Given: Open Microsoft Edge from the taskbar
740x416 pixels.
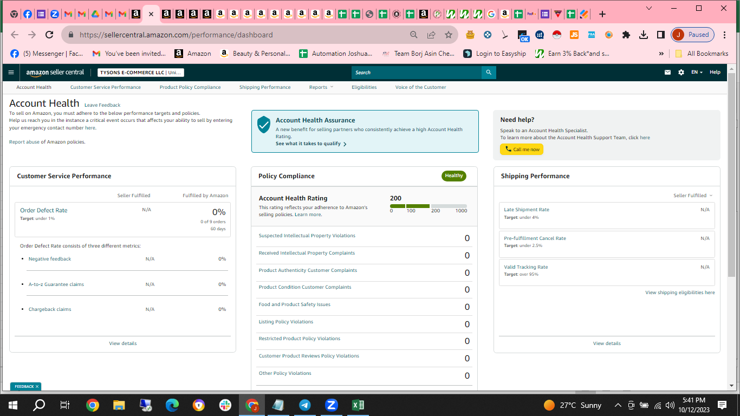Looking at the screenshot, I should (172, 405).
